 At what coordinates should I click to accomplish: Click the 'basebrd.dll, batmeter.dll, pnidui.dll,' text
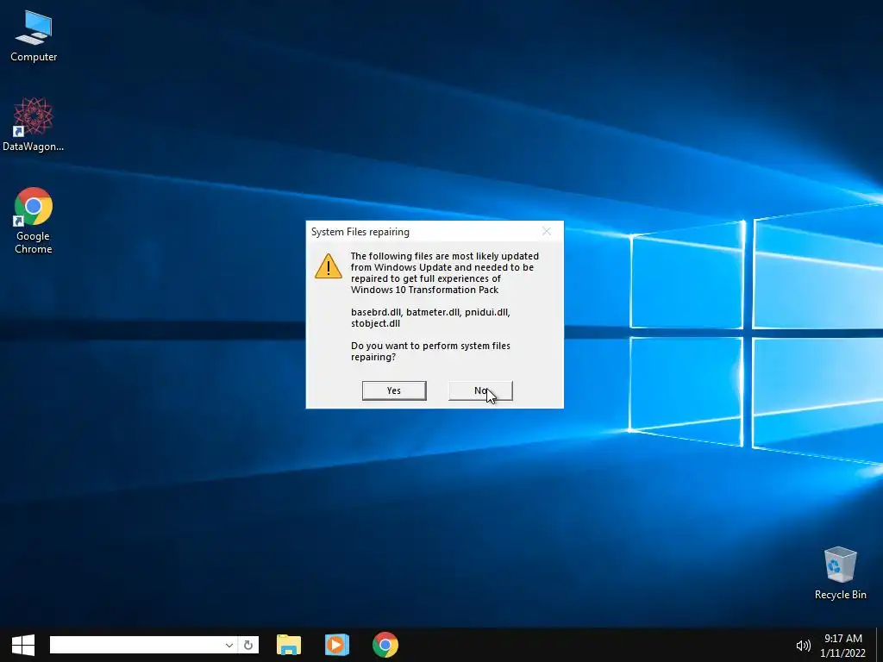pyautogui.click(x=430, y=312)
